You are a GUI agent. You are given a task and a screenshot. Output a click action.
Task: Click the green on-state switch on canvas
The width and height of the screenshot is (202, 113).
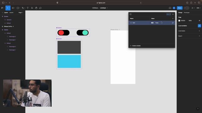(83, 33)
